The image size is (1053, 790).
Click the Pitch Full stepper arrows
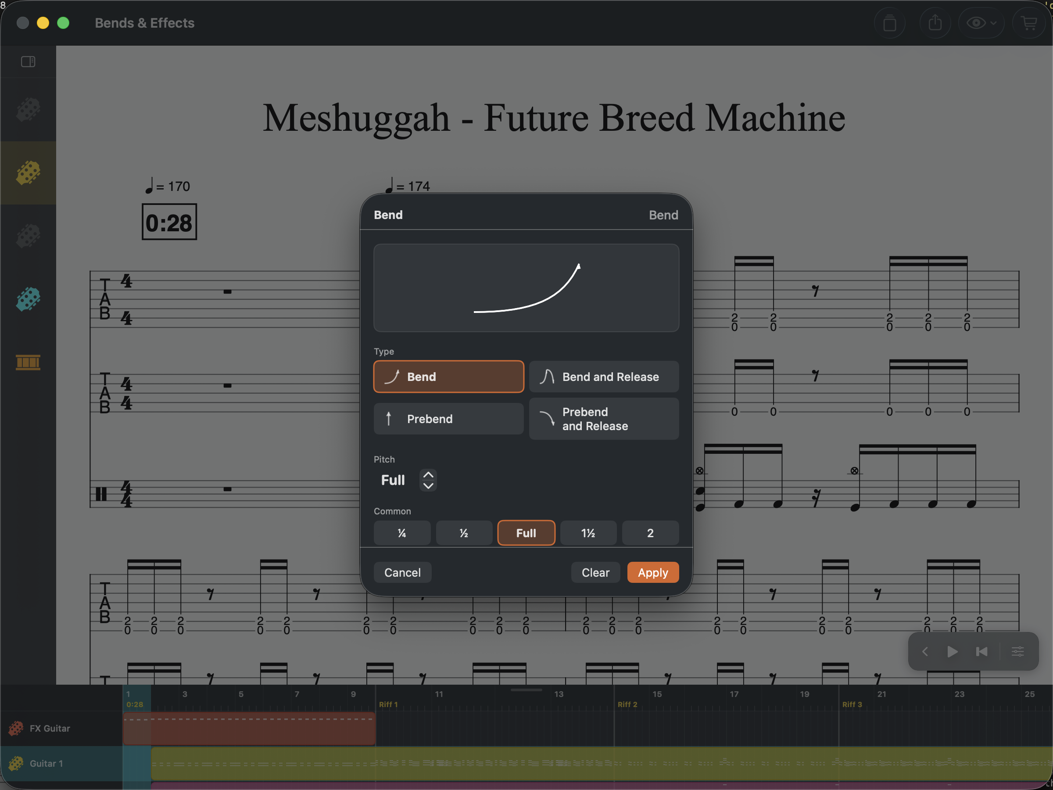coord(428,480)
